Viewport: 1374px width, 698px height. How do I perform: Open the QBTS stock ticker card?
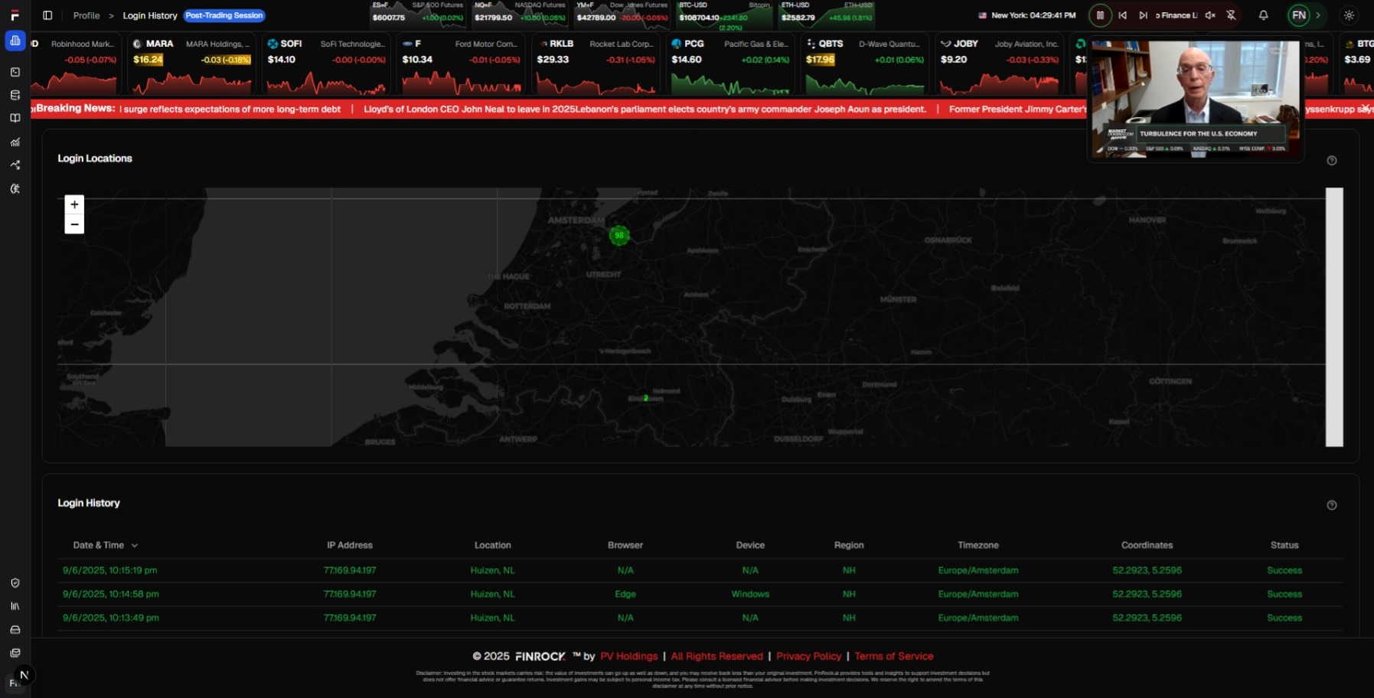(865, 64)
